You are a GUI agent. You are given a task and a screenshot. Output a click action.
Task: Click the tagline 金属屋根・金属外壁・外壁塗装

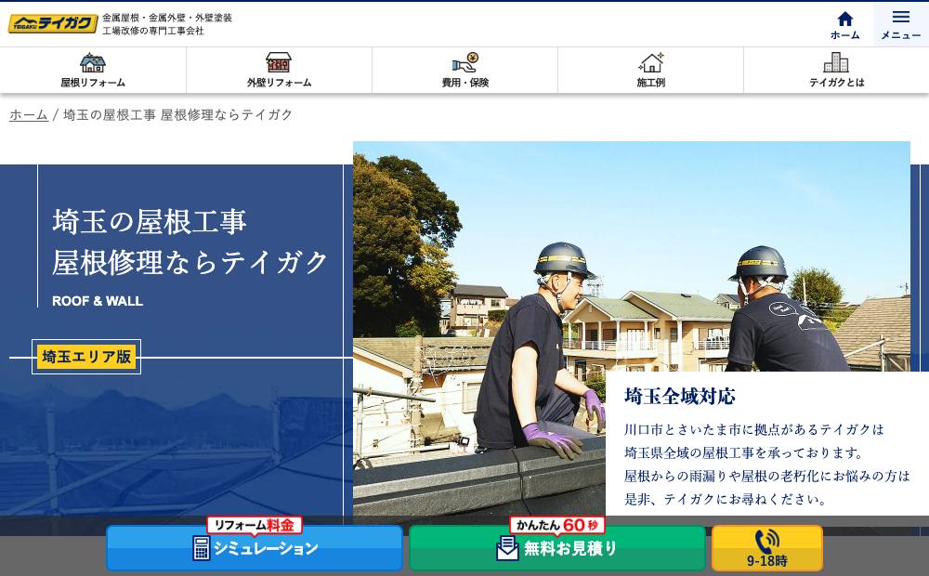coord(167,18)
